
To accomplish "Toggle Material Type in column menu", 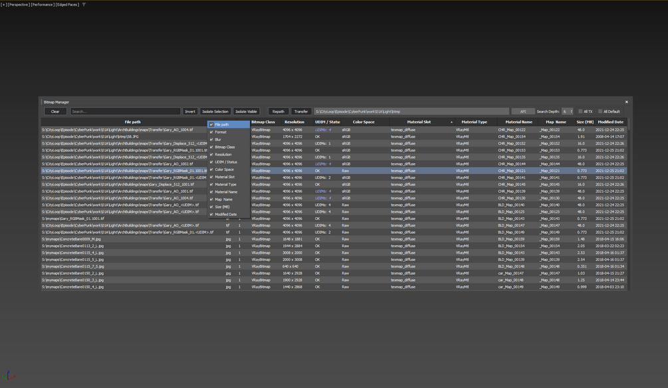I will point(229,185).
